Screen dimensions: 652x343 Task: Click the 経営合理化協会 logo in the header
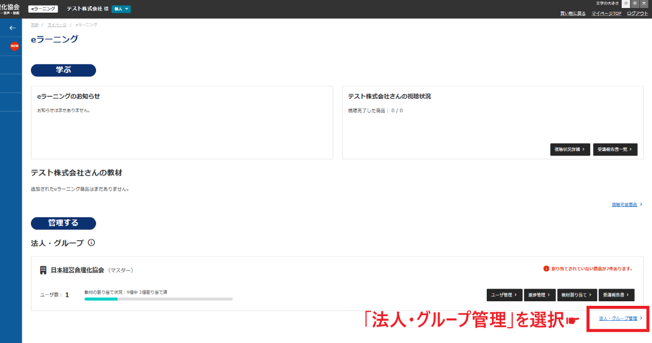(10, 9)
